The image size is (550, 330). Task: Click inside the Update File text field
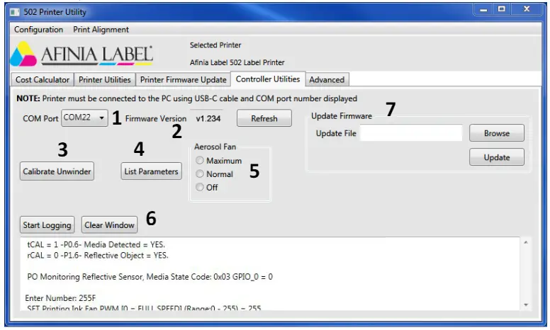(x=410, y=133)
